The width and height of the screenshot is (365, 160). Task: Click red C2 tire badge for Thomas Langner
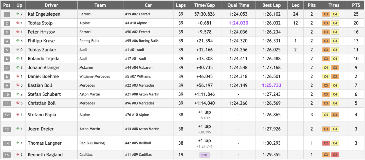326,143
